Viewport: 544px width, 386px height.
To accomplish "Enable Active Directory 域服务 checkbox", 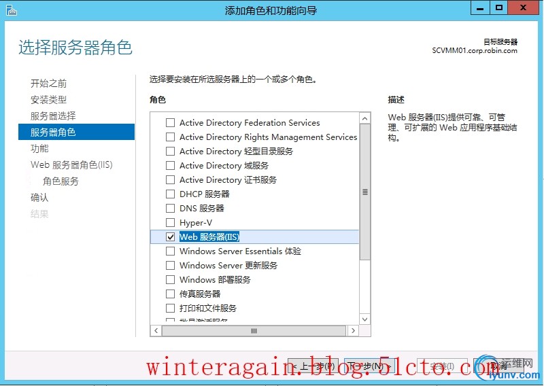I will click(x=171, y=165).
